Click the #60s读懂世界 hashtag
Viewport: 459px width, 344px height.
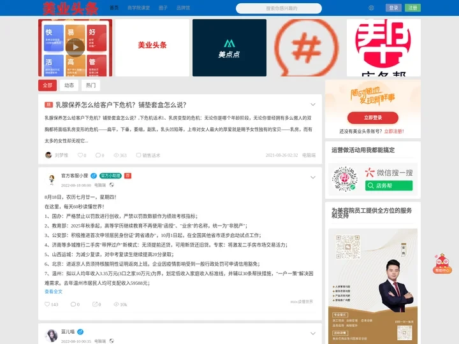click(302, 301)
